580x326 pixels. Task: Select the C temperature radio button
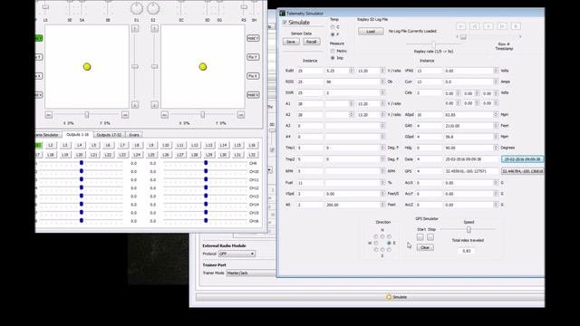333,27
